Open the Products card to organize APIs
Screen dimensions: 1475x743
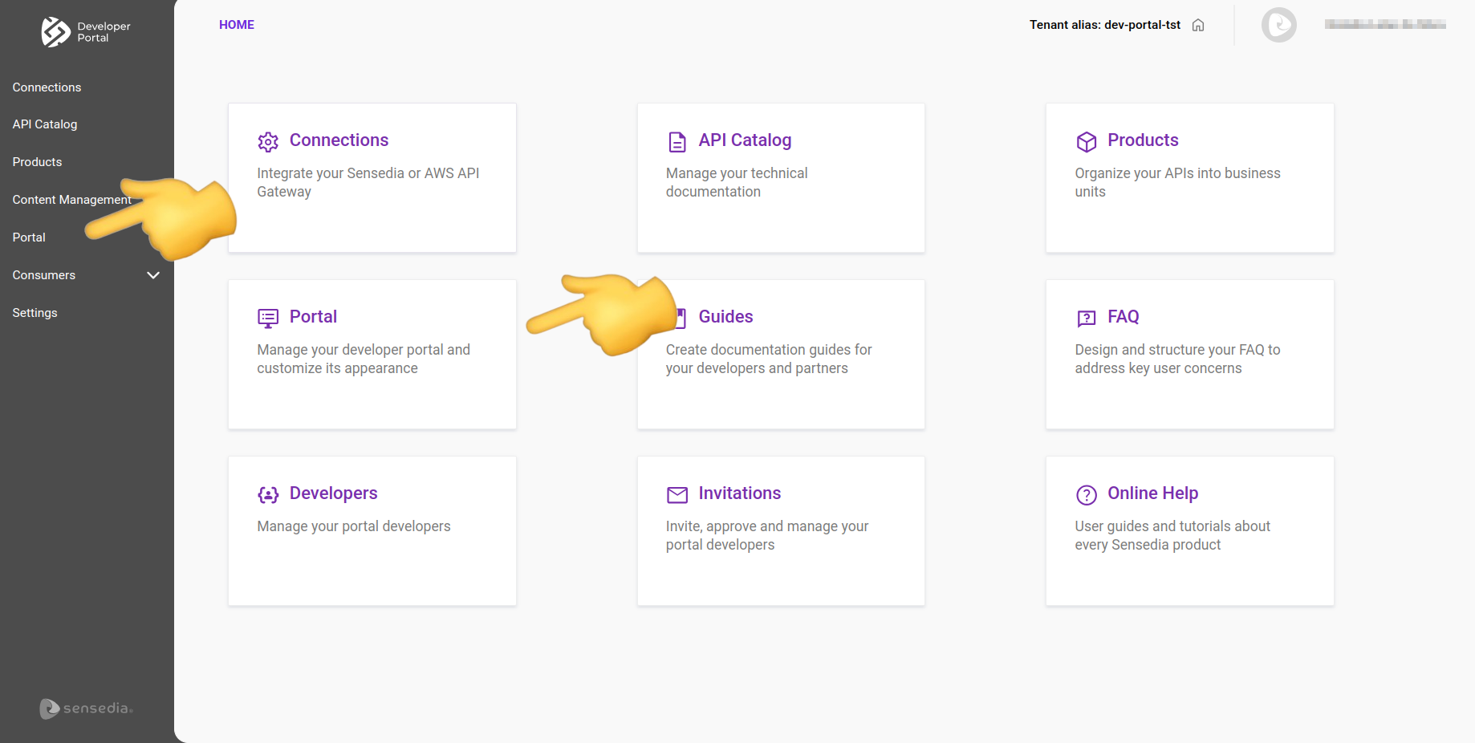click(1189, 178)
